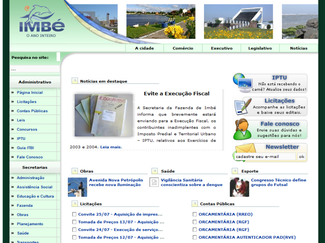
Task: Click the arrow icon next to Esporte heading
Action: [x=235, y=171]
